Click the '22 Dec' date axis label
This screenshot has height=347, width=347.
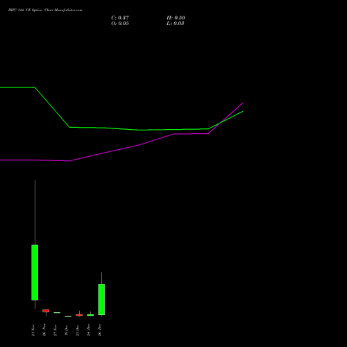[78, 330]
